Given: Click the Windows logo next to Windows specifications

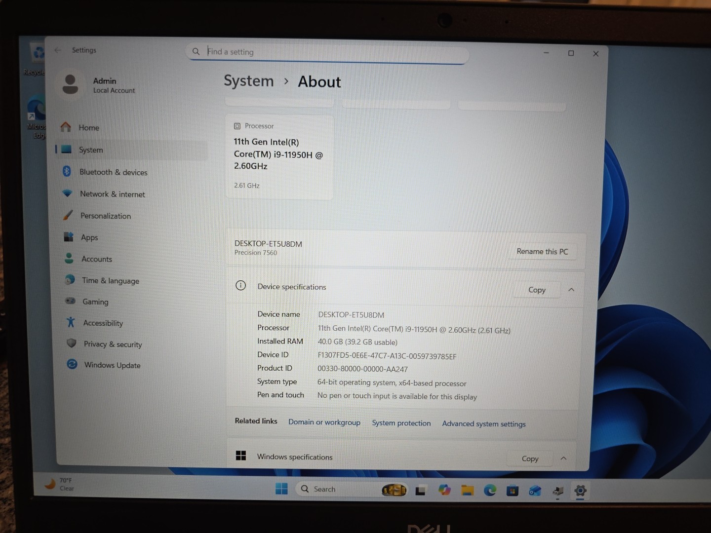Looking at the screenshot, I should tap(241, 456).
